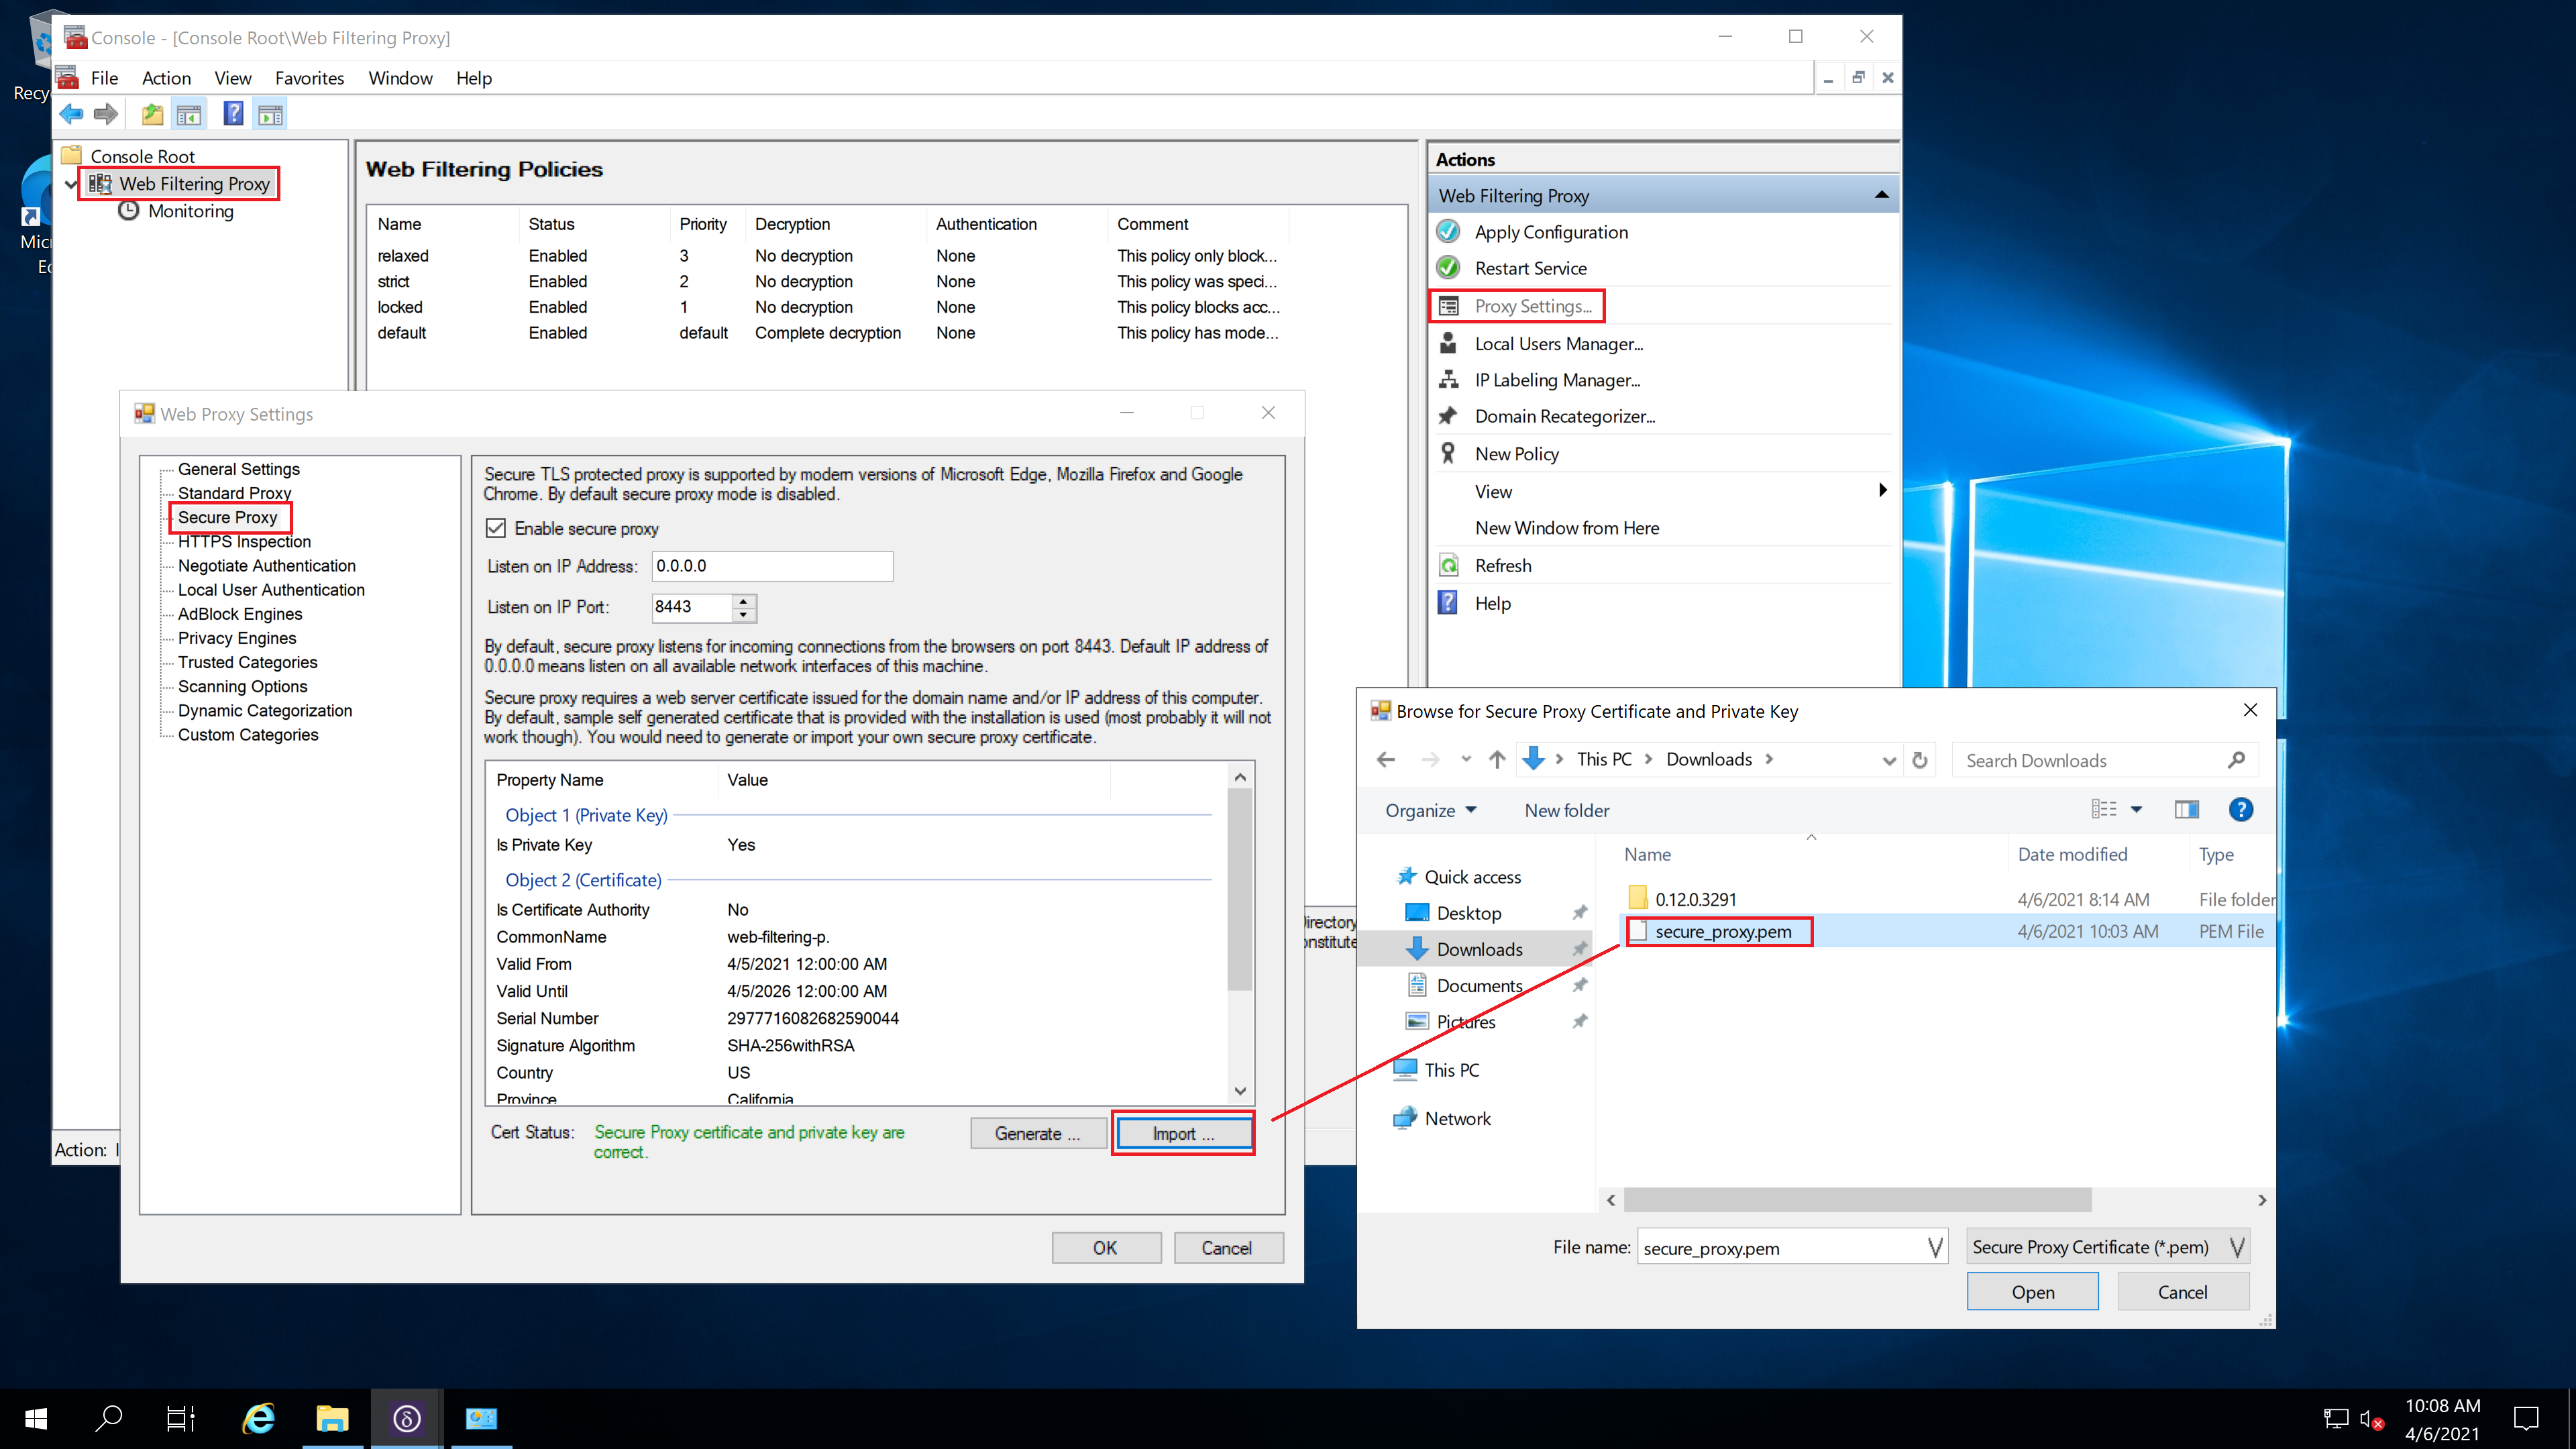Image resolution: width=2576 pixels, height=1449 pixels.
Task: Click Back arrow in Browse dialog
Action: (1386, 760)
